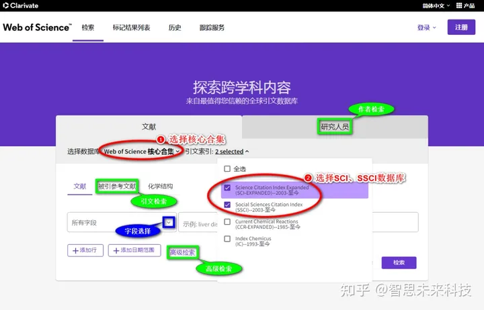
Task: Click the 注册 register button
Action: (461, 27)
